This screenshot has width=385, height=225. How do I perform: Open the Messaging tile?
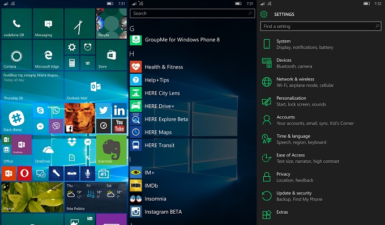click(48, 23)
